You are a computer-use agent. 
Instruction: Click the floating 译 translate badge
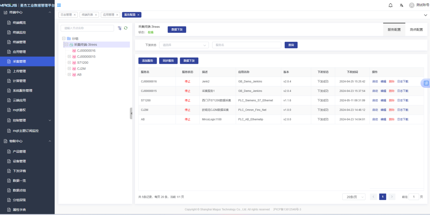point(426,83)
